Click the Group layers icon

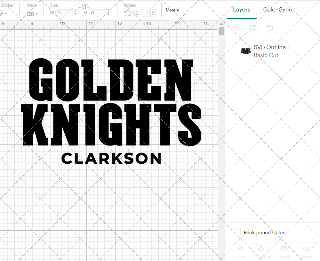tap(238, 29)
